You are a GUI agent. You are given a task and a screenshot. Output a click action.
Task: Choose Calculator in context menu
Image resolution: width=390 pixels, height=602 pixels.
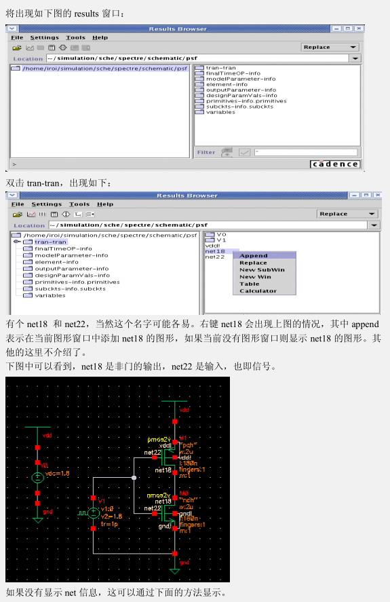[x=265, y=291]
